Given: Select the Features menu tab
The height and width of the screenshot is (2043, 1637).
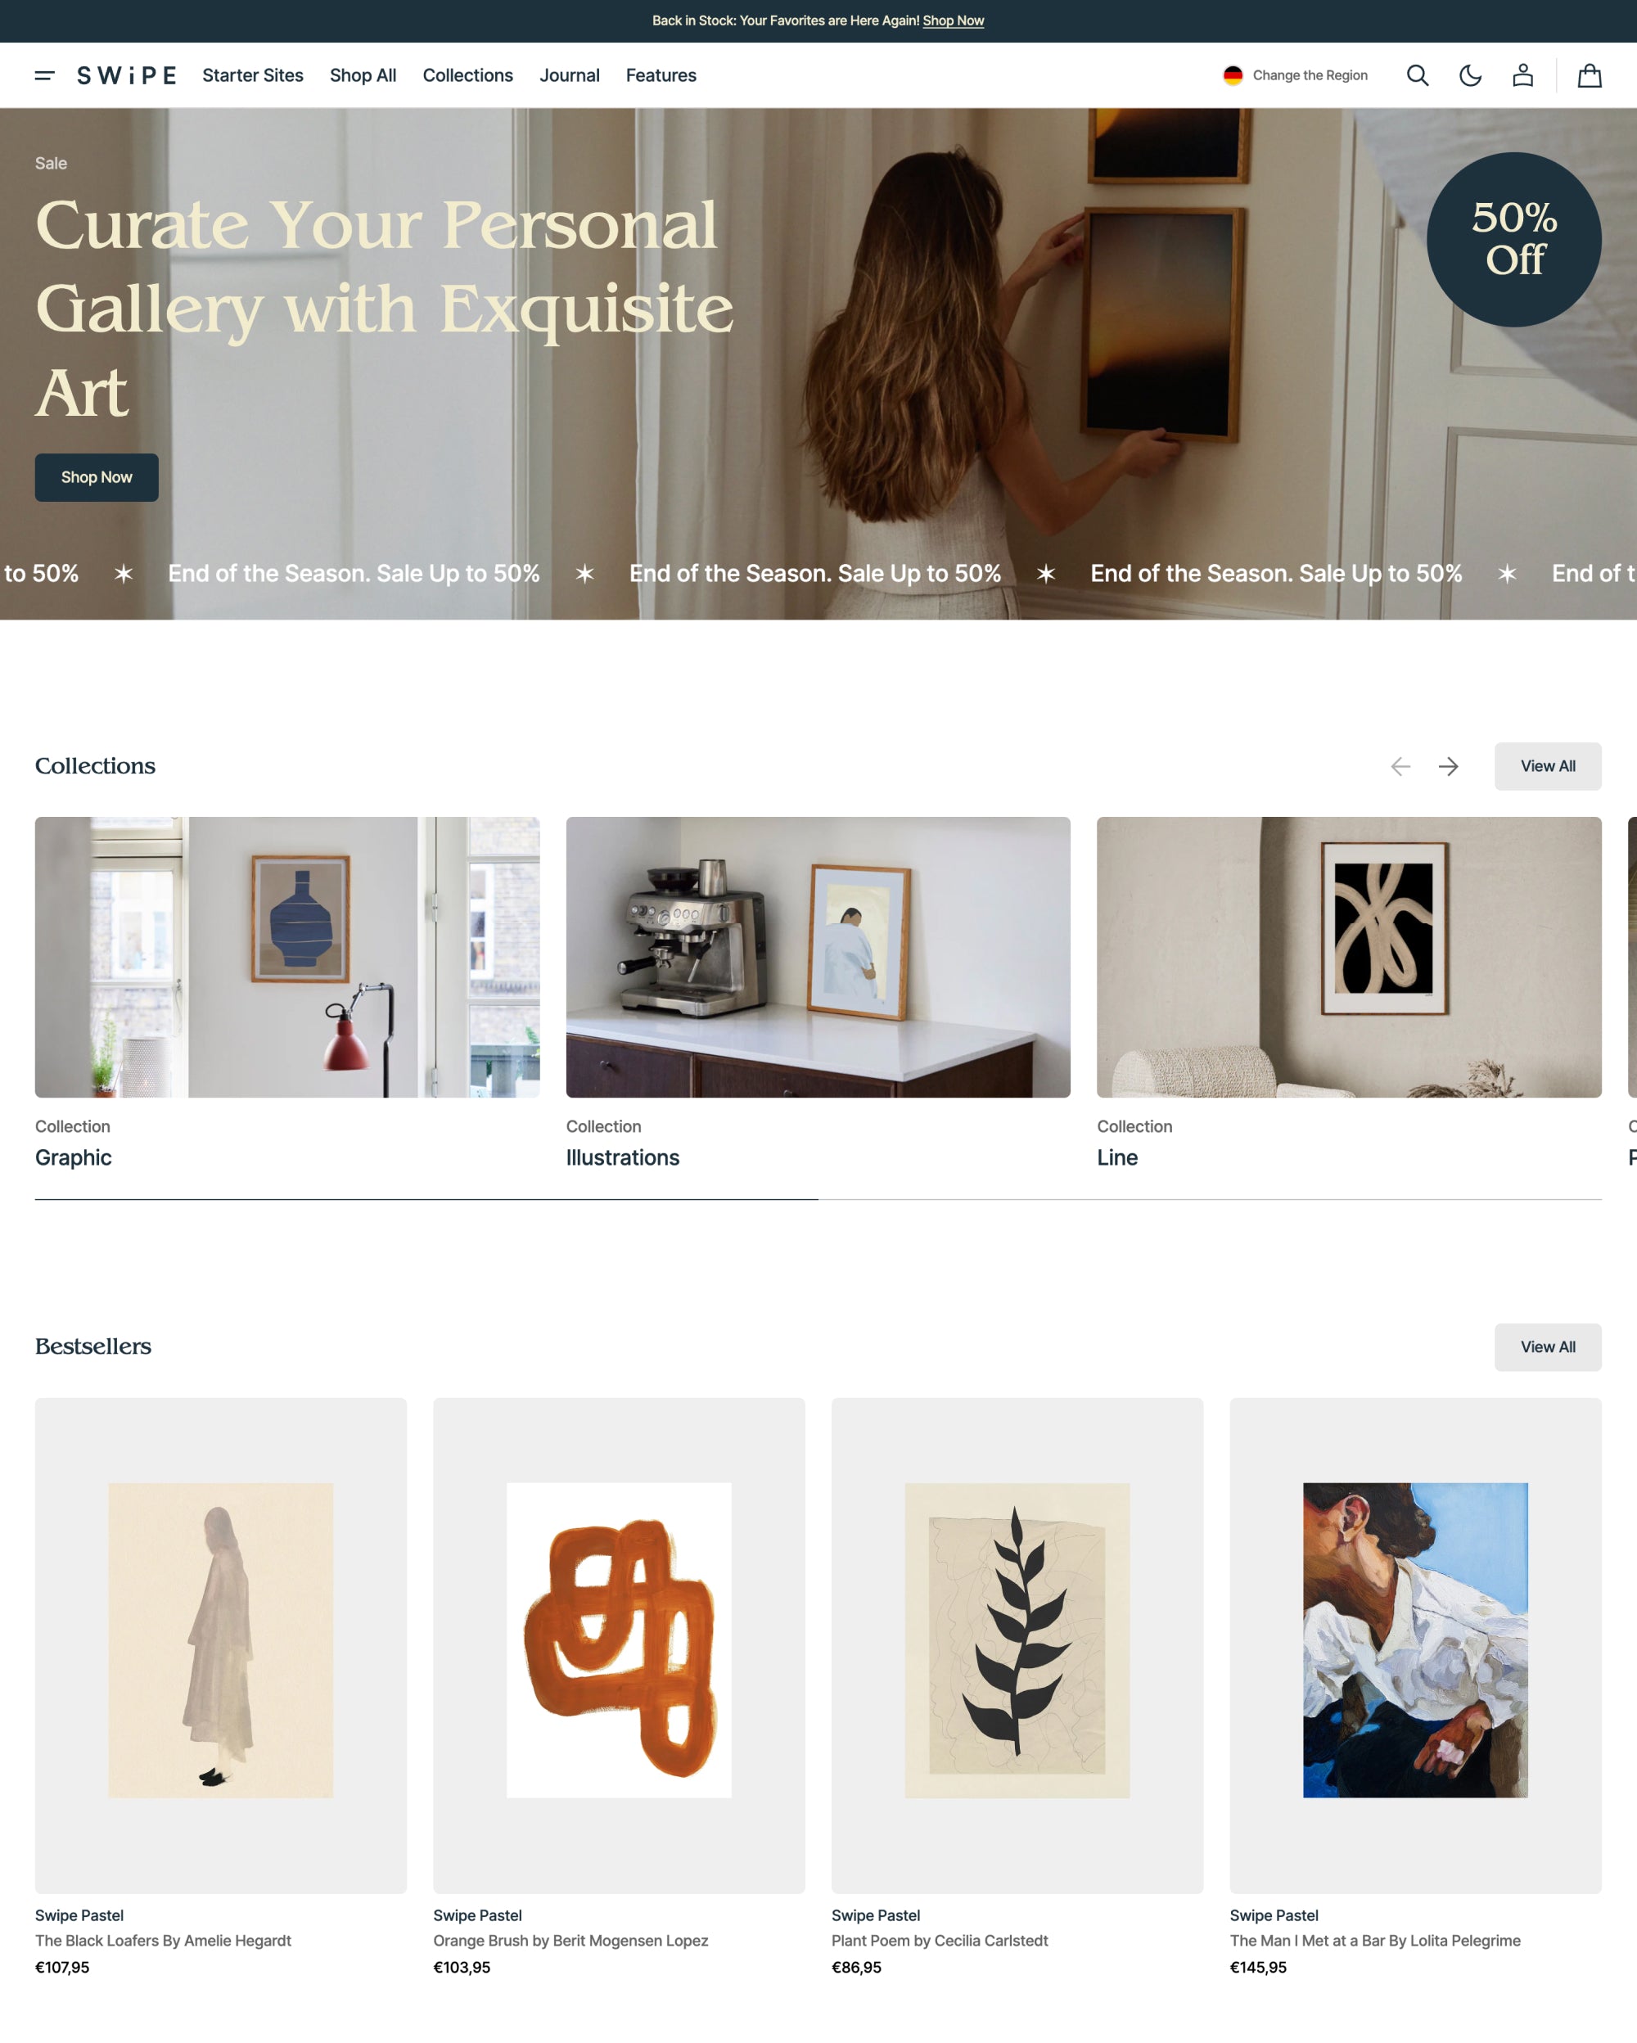Looking at the screenshot, I should click(x=661, y=75).
